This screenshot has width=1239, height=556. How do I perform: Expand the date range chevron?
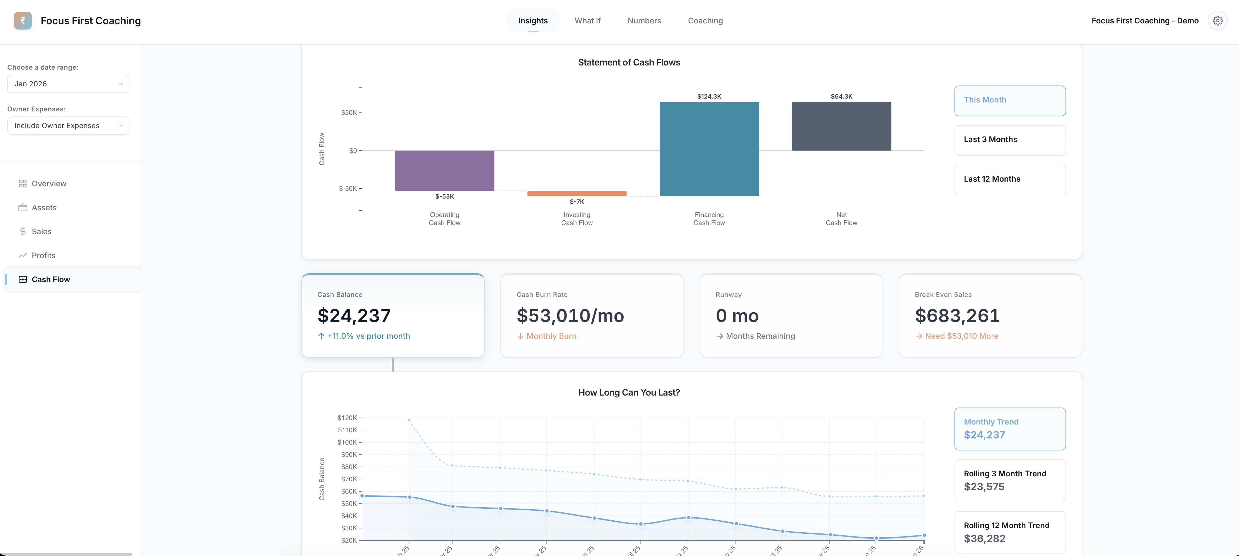pos(121,84)
